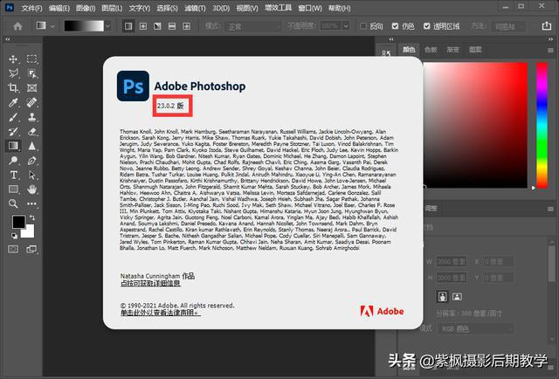Select the Crop tool
559x379 pixels.
pos(13,88)
